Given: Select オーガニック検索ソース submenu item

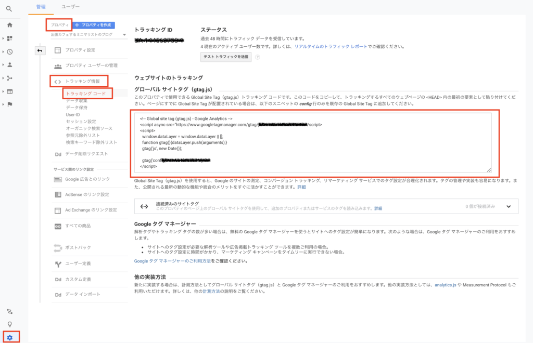Looking at the screenshot, I should (89, 128).
